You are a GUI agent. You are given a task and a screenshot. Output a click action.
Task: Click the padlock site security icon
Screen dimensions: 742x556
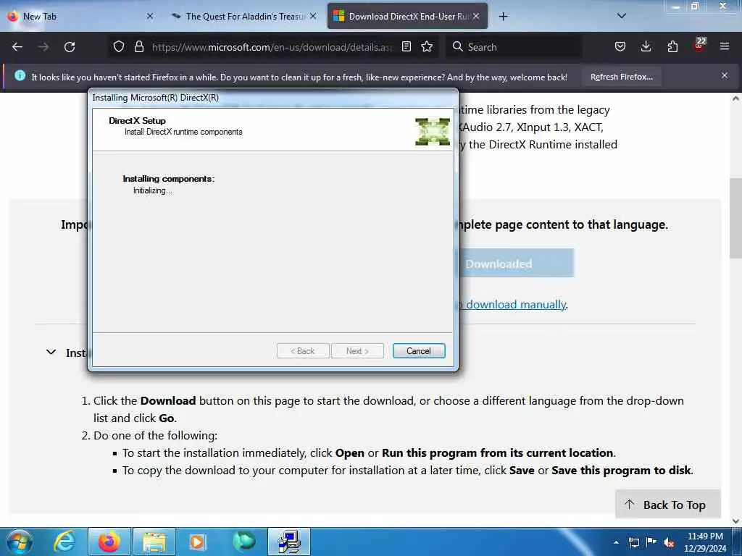(x=138, y=46)
